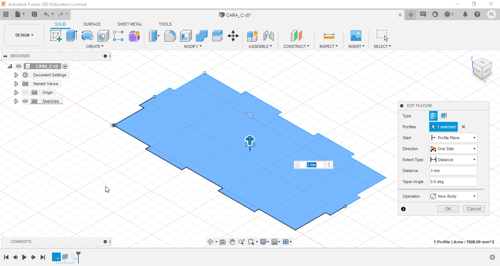Switch to the SHEET METAL tab
The height and width of the screenshot is (266, 500).
pos(130,24)
